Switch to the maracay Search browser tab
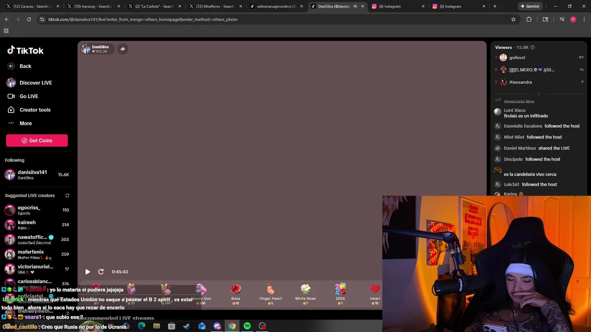Screen dimensions: 591x332 [x=92, y=6]
